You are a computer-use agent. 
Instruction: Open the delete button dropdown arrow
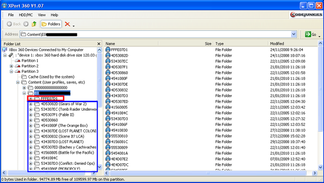coord(73,26)
